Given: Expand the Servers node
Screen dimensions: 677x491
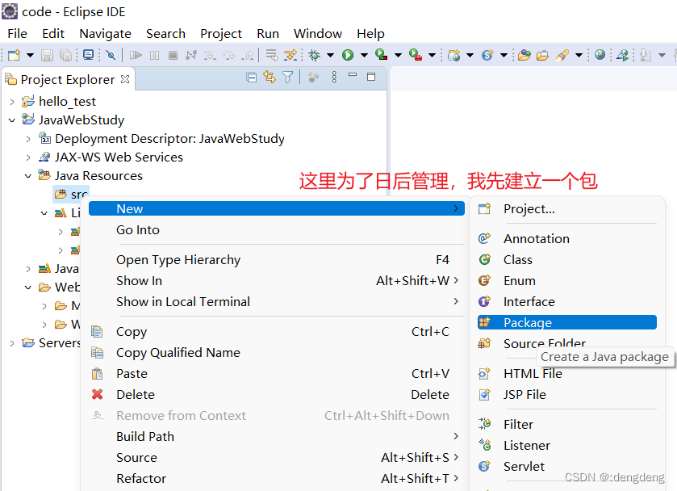Looking at the screenshot, I should point(12,343).
